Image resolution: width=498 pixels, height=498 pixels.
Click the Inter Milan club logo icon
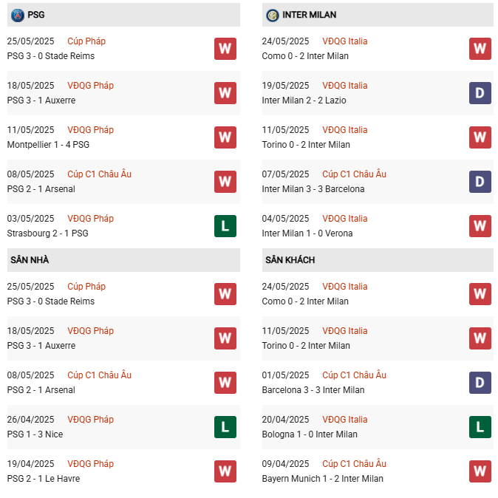(x=272, y=15)
